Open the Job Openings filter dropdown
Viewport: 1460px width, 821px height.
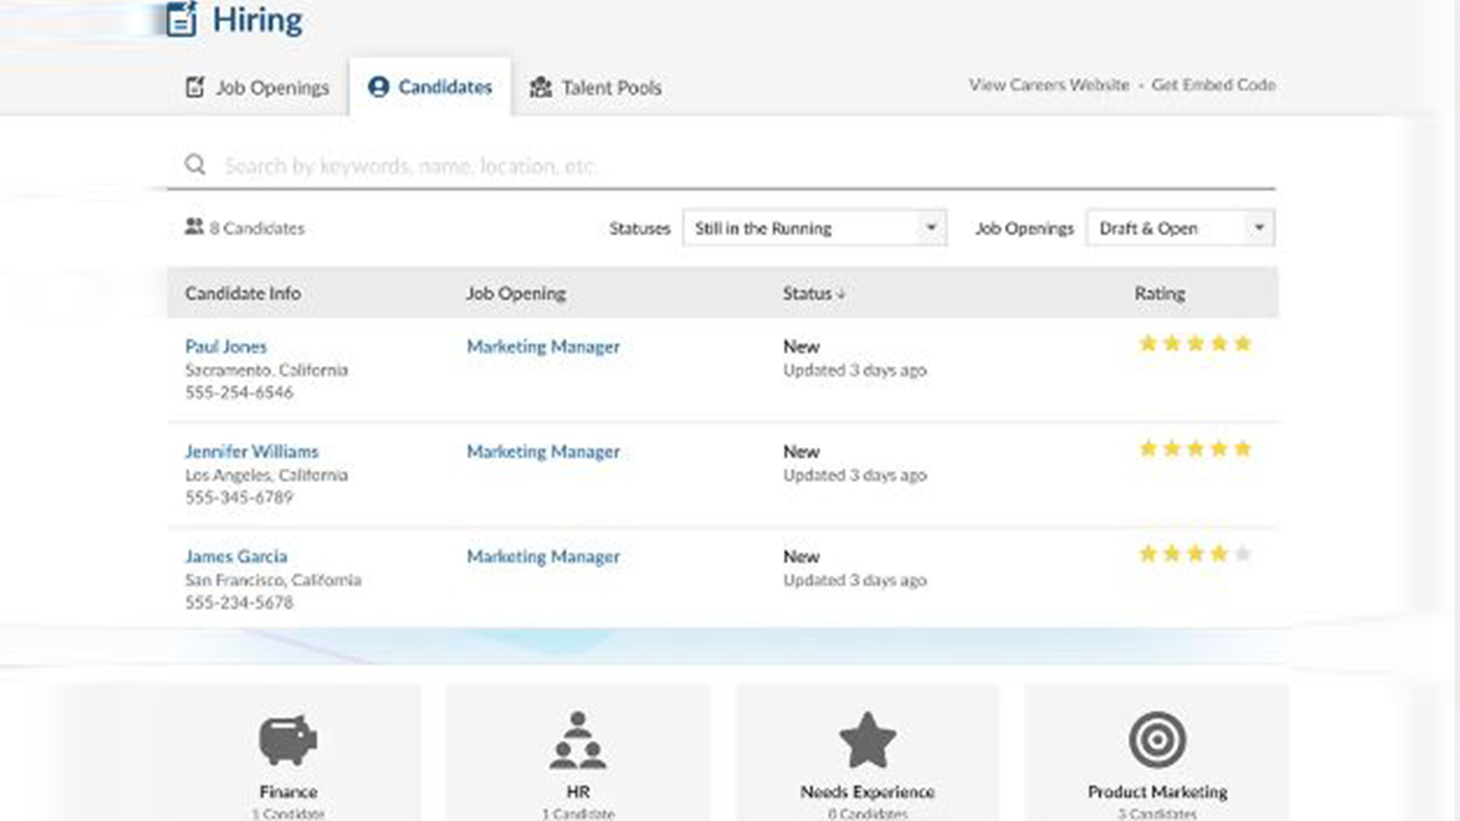pyautogui.click(x=1180, y=228)
